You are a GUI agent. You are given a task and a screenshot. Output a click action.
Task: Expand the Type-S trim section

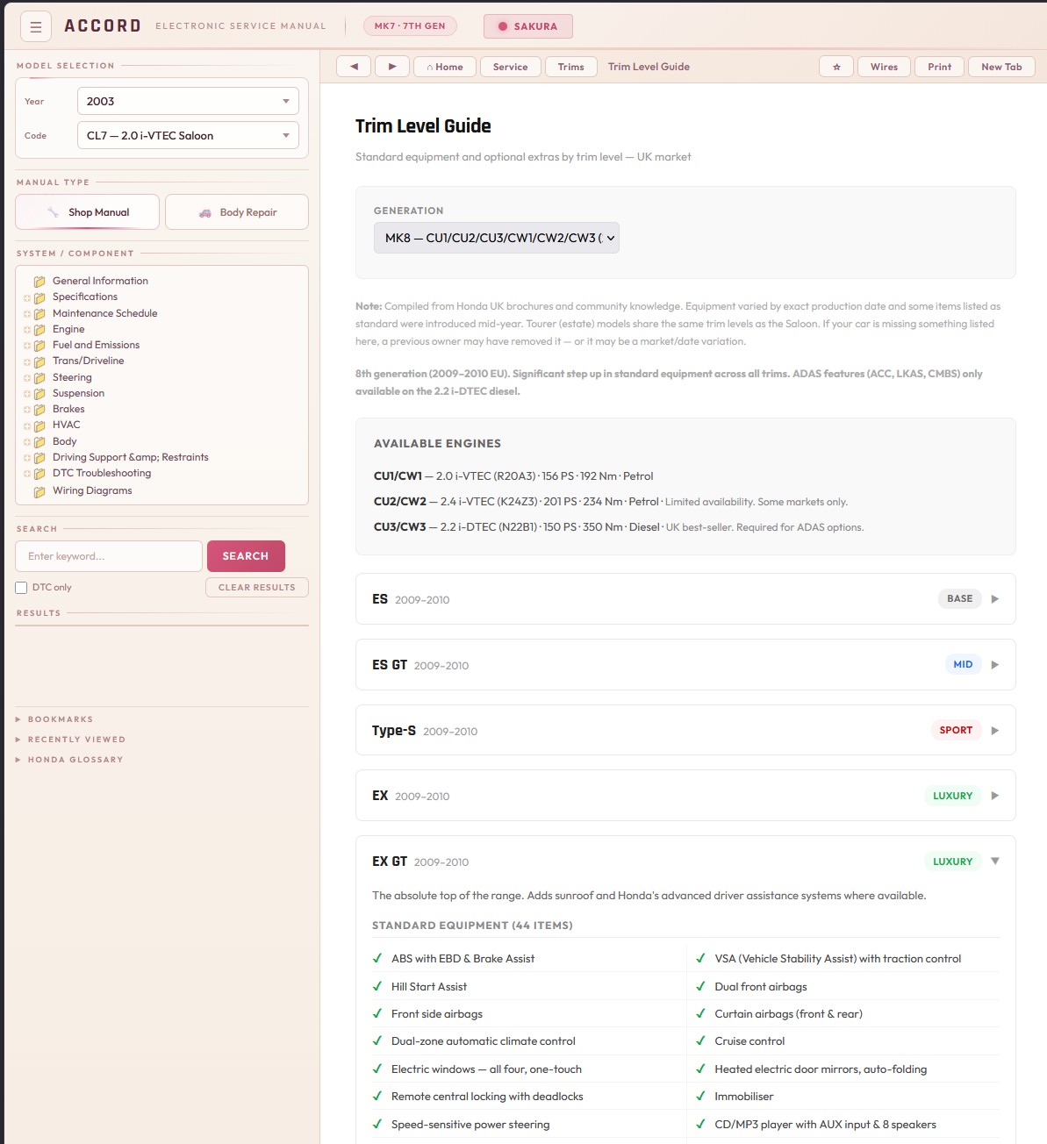994,731
